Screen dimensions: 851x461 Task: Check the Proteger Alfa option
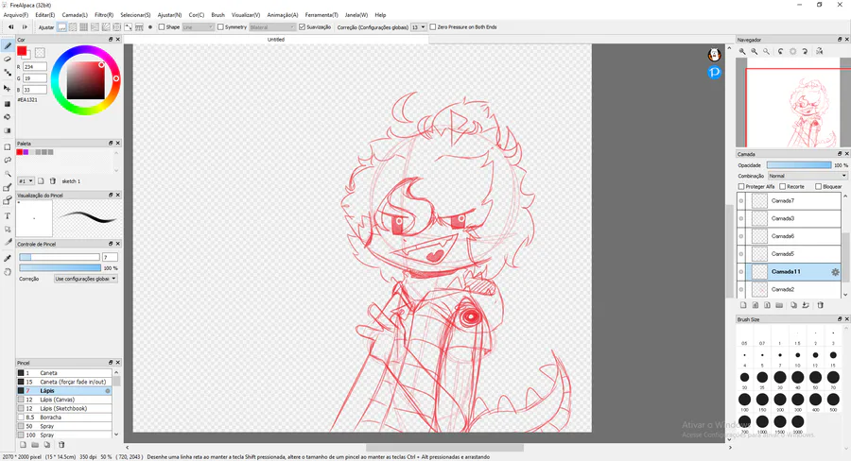click(741, 186)
